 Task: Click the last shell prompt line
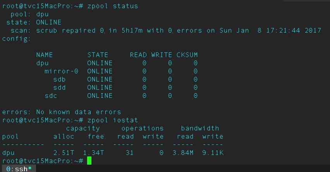click(42, 161)
